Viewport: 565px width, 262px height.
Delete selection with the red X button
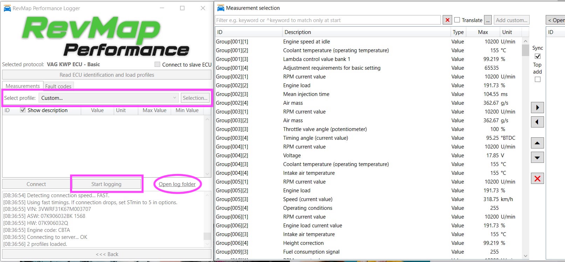(x=537, y=179)
